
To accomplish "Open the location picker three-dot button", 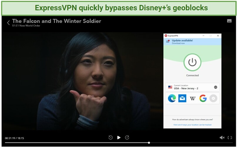I will pyautogui.click(x=216, y=87).
